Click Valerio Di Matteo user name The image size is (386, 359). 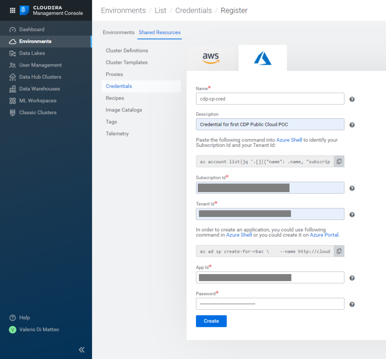point(39,330)
